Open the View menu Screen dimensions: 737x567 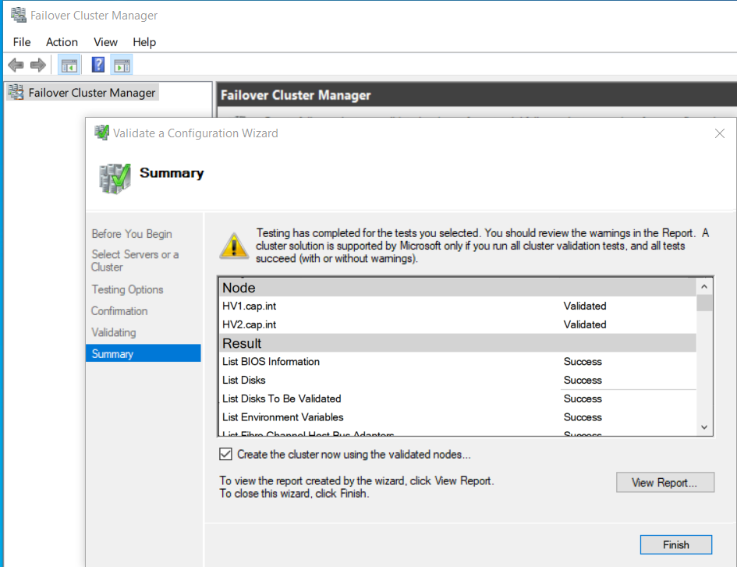[x=105, y=42]
